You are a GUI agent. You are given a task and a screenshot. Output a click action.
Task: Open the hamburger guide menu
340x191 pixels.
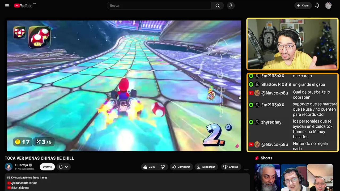tap(7, 6)
